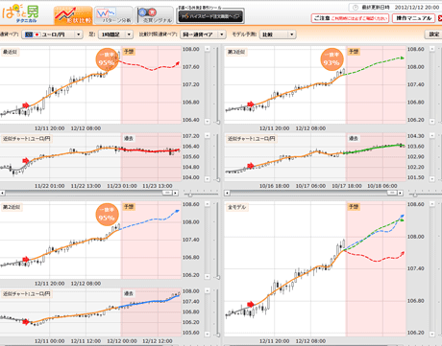Click the up arrow on 第2近似 chart's price axis

pos(208,204)
